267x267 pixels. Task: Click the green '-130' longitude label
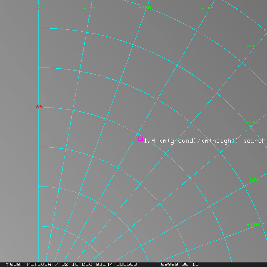tap(252, 123)
